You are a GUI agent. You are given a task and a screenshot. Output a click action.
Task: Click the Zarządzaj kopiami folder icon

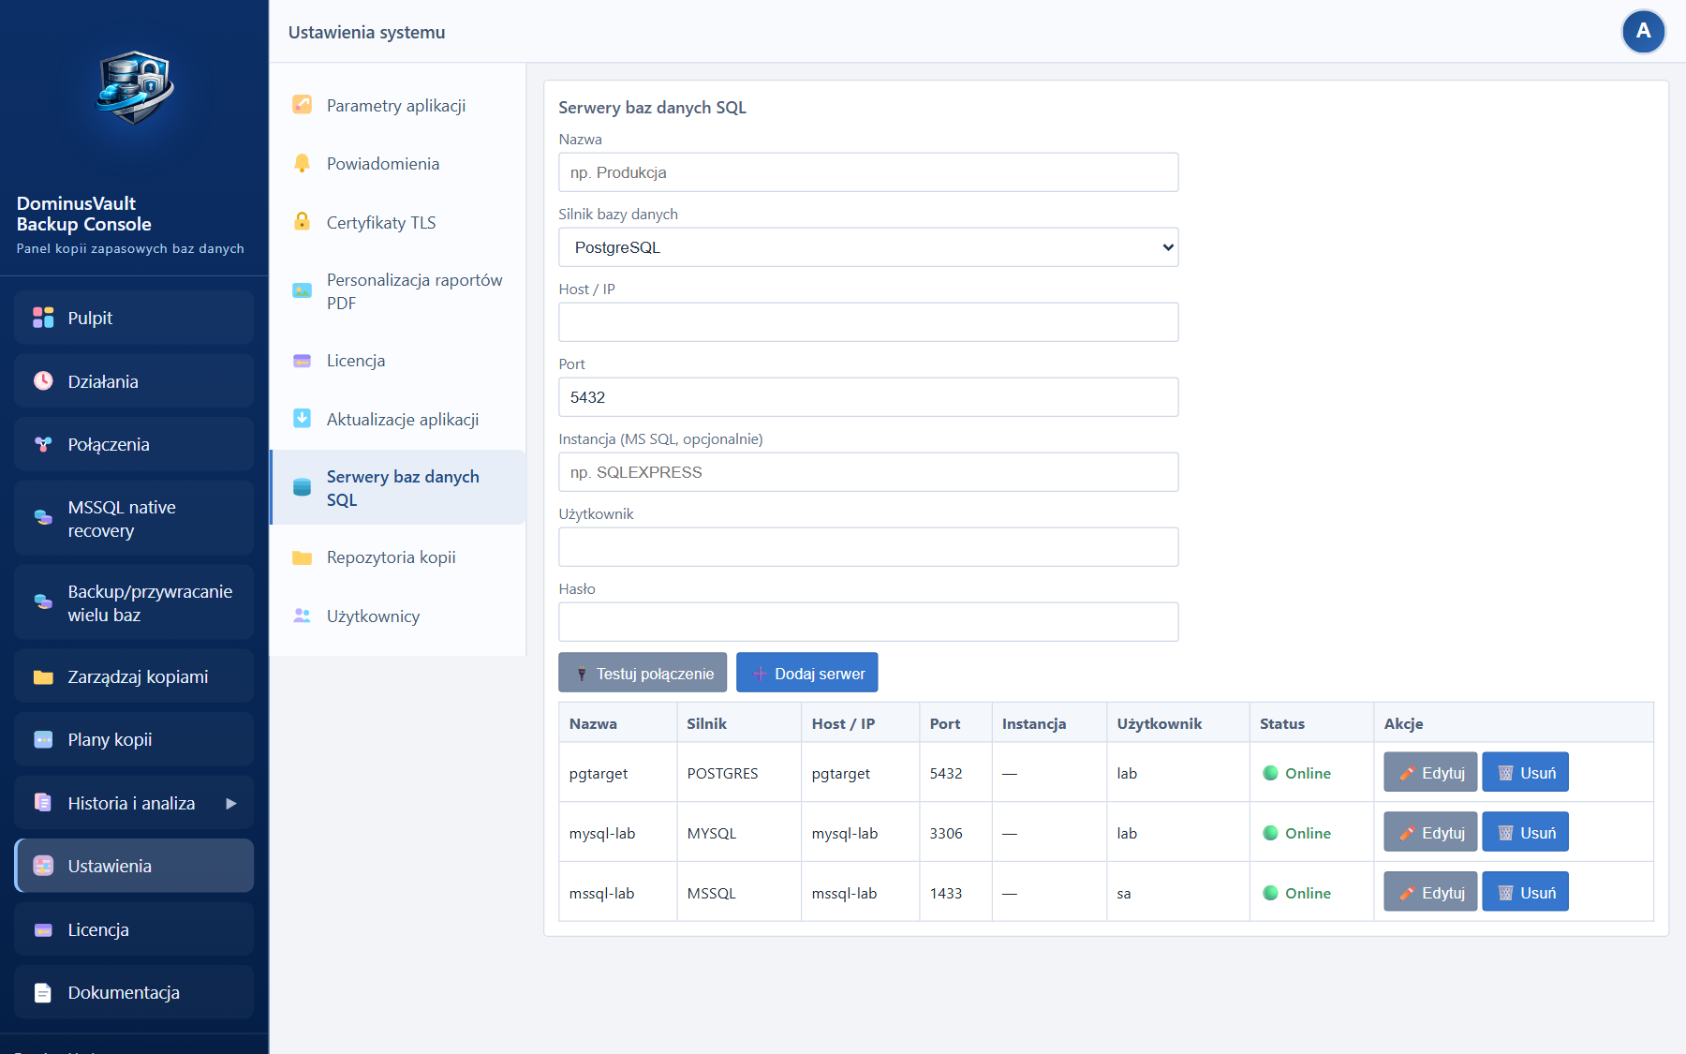(x=43, y=676)
